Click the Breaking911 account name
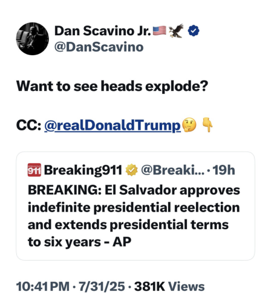The height and width of the screenshot is (303, 271). 83,170
